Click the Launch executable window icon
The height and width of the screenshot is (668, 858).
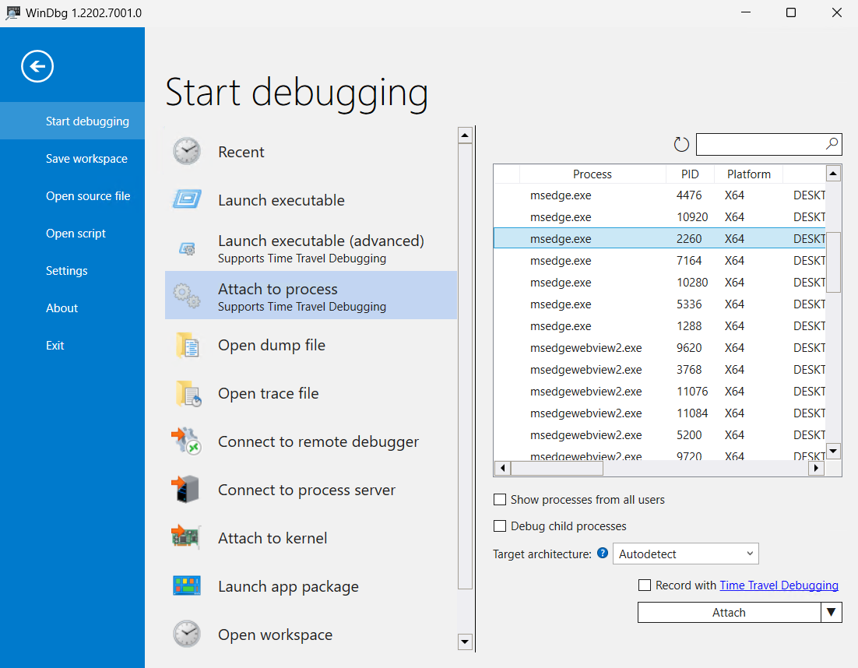coord(187,199)
